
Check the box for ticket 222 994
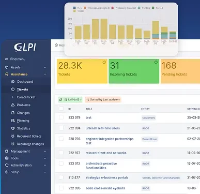pyautogui.click(x=61, y=128)
